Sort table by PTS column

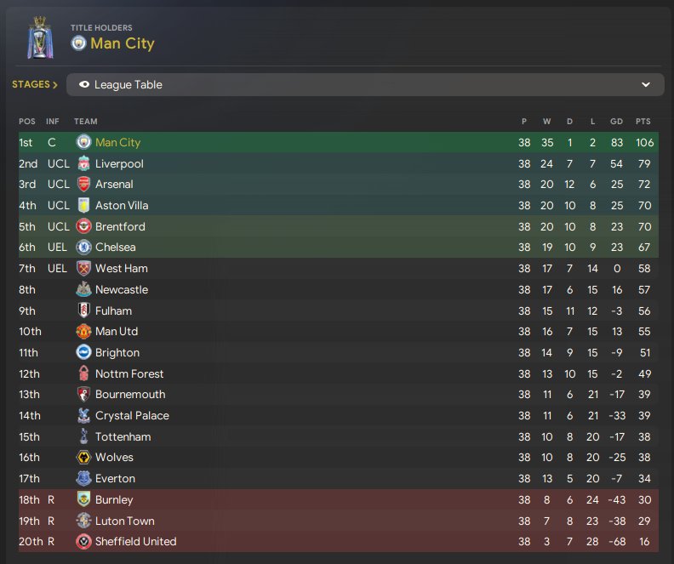pos(643,122)
